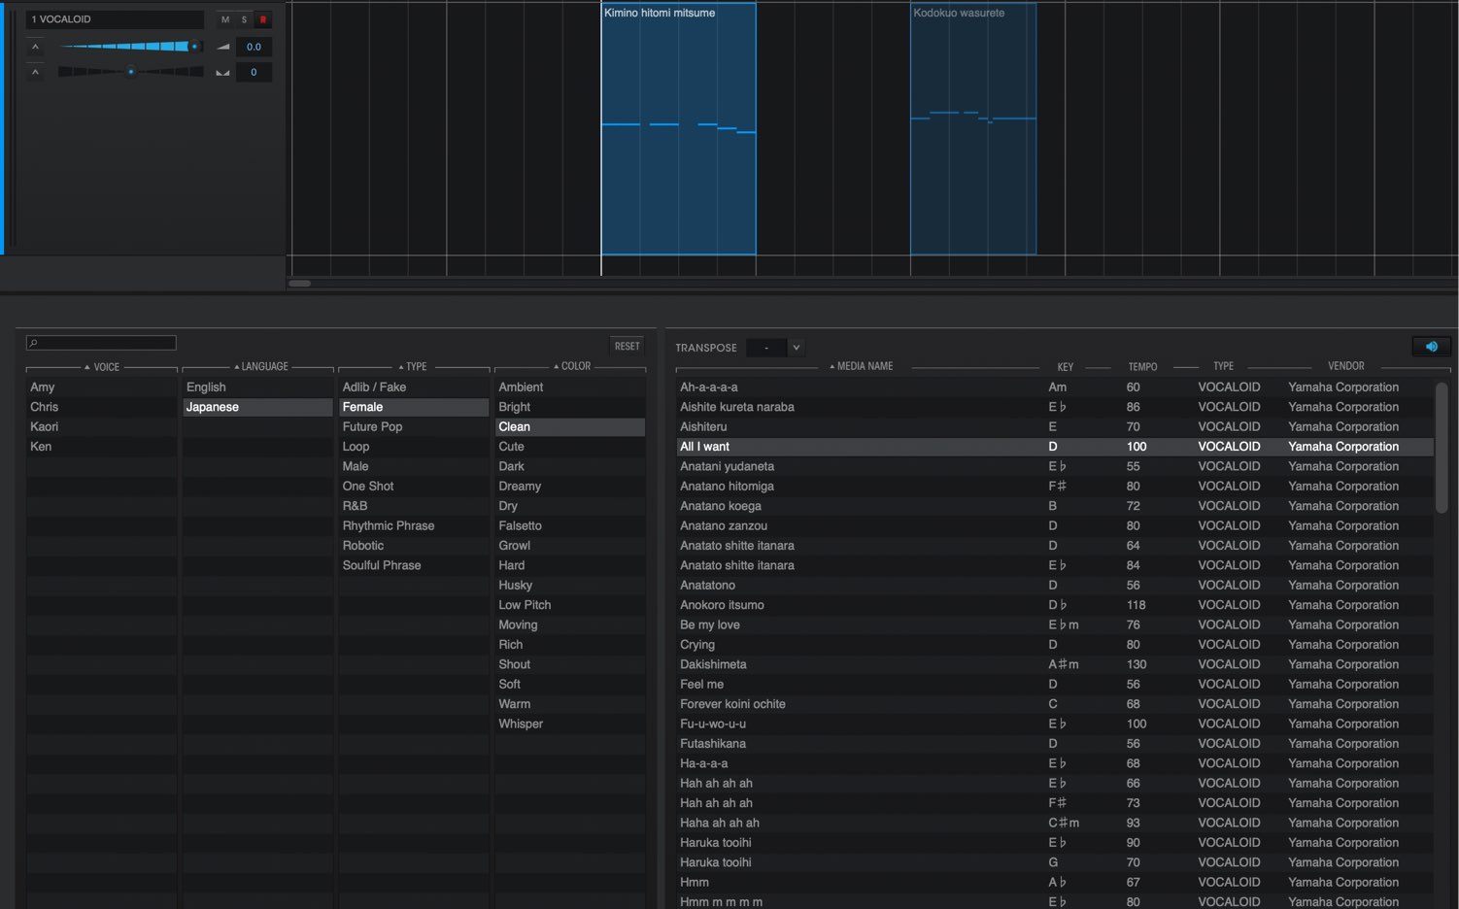Viewport: 1459px width, 909px height.
Task: Click the 1 VOCALOID track name field
Action: [x=116, y=19]
